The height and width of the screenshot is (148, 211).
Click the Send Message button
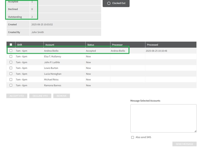(184, 144)
